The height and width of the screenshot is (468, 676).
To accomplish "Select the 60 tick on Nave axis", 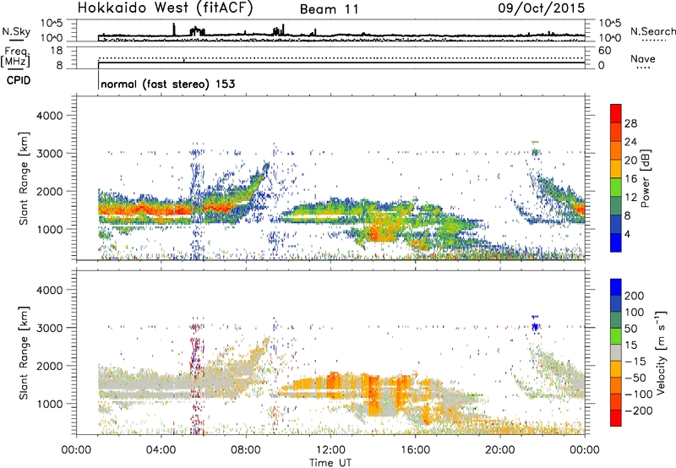I will (x=604, y=51).
